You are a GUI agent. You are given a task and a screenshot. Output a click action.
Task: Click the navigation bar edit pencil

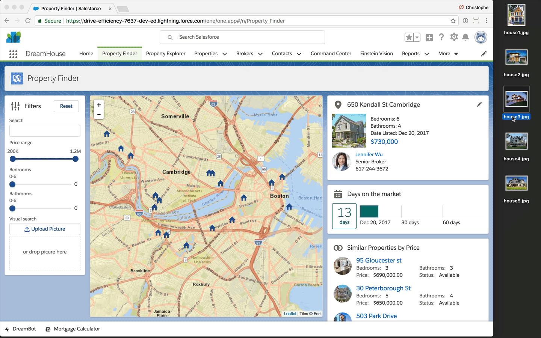[484, 54]
